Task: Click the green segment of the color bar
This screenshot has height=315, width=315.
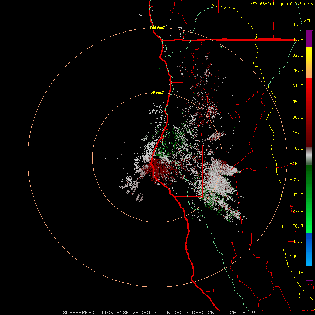Action: pyautogui.click(x=309, y=199)
